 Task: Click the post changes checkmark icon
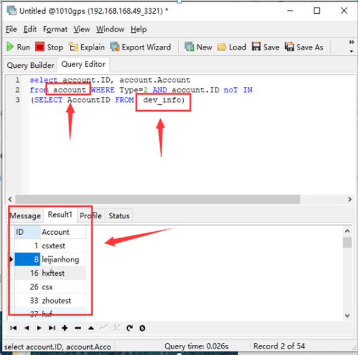(x=104, y=328)
